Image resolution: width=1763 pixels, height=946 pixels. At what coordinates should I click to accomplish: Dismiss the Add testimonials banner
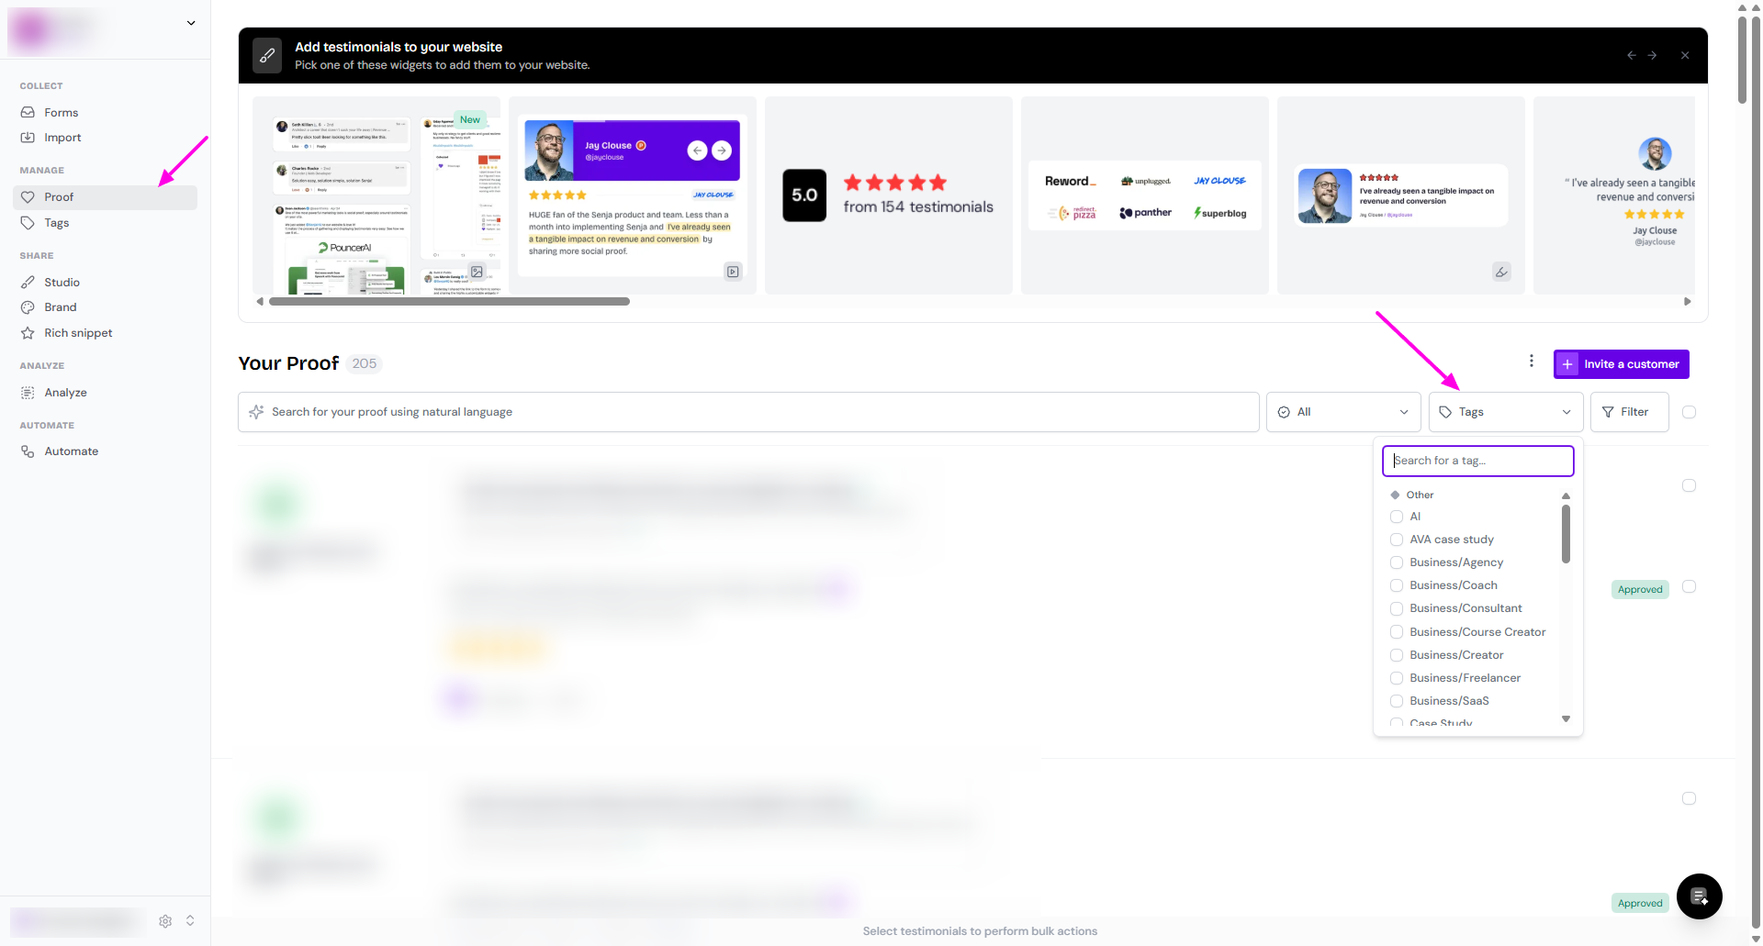(x=1685, y=56)
